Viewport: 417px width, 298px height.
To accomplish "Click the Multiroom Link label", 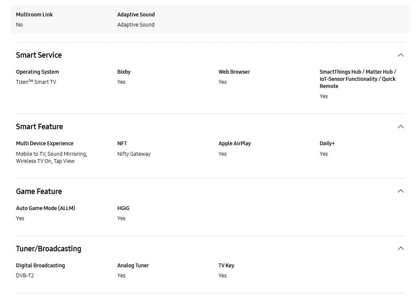I will (34, 15).
